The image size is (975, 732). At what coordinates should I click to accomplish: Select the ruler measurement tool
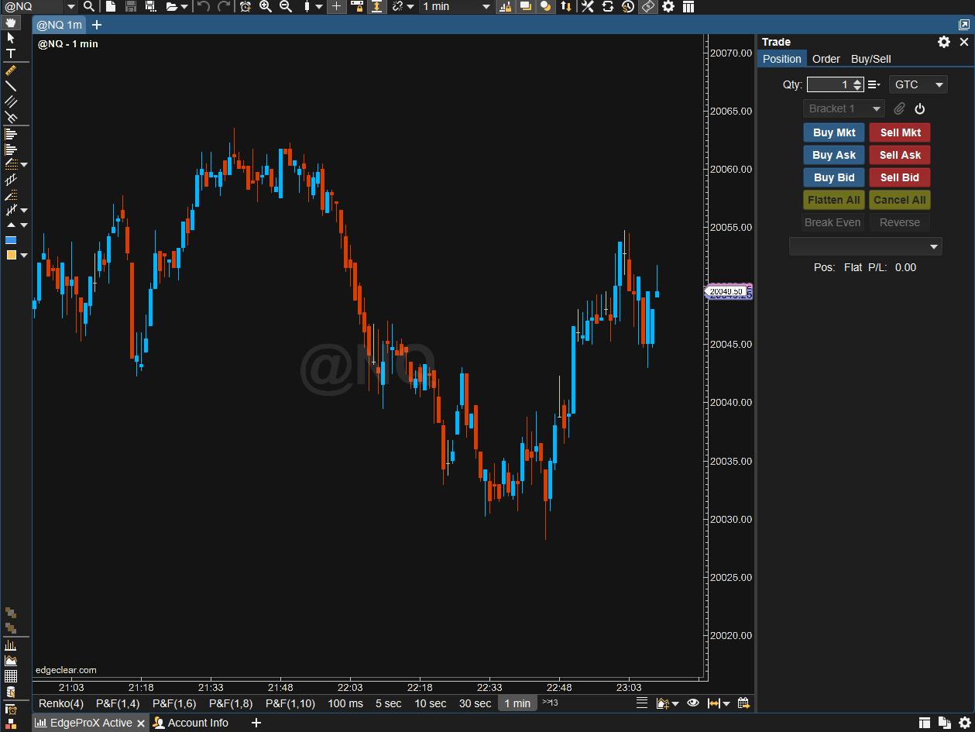[11, 70]
